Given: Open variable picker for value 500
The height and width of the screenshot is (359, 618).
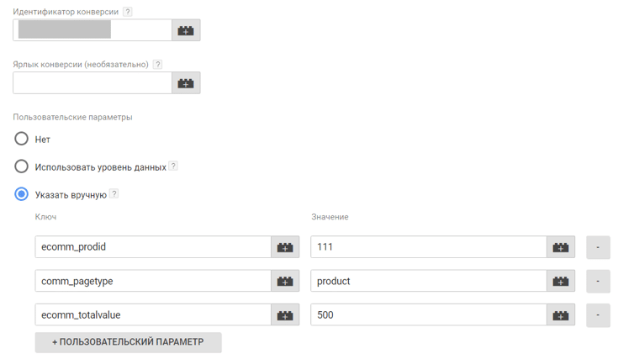Looking at the screenshot, I should tap(561, 315).
